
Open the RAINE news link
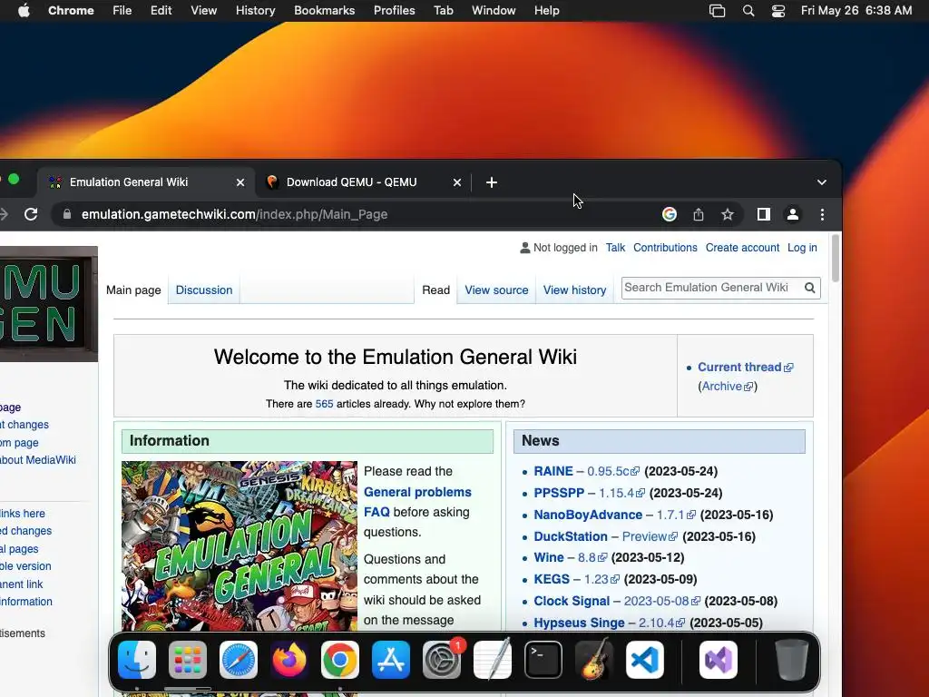click(x=553, y=472)
